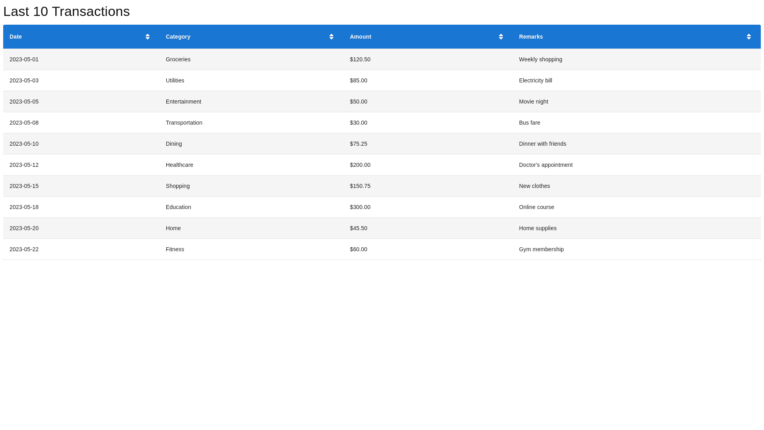Select the Dinner with friends remark
The image size is (764, 430).
(542, 144)
